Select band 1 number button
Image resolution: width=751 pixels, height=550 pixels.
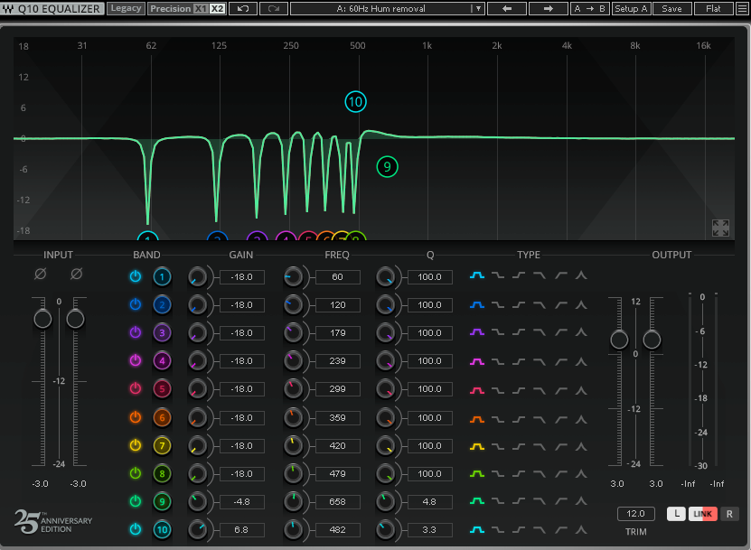162,276
